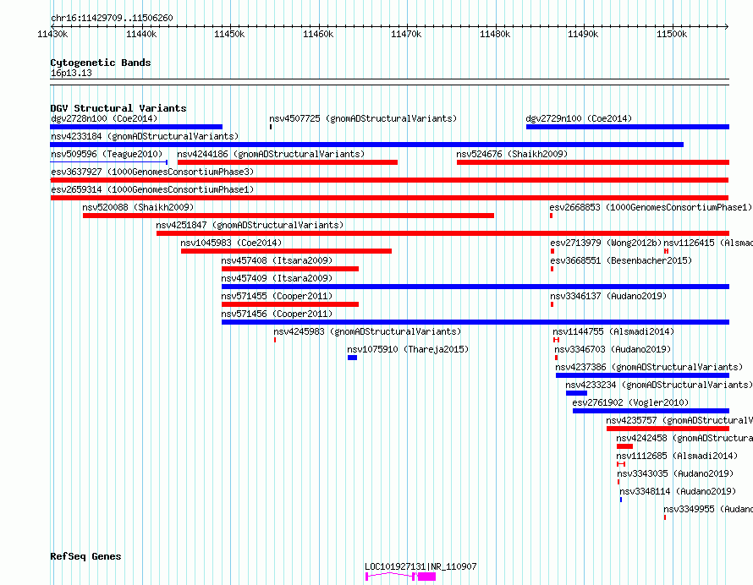Select the large magenta exon block
753x585 pixels.
coord(426,577)
